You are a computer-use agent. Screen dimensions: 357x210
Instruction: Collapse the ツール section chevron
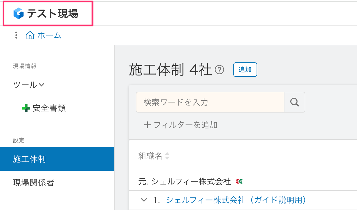click(41, 84)
